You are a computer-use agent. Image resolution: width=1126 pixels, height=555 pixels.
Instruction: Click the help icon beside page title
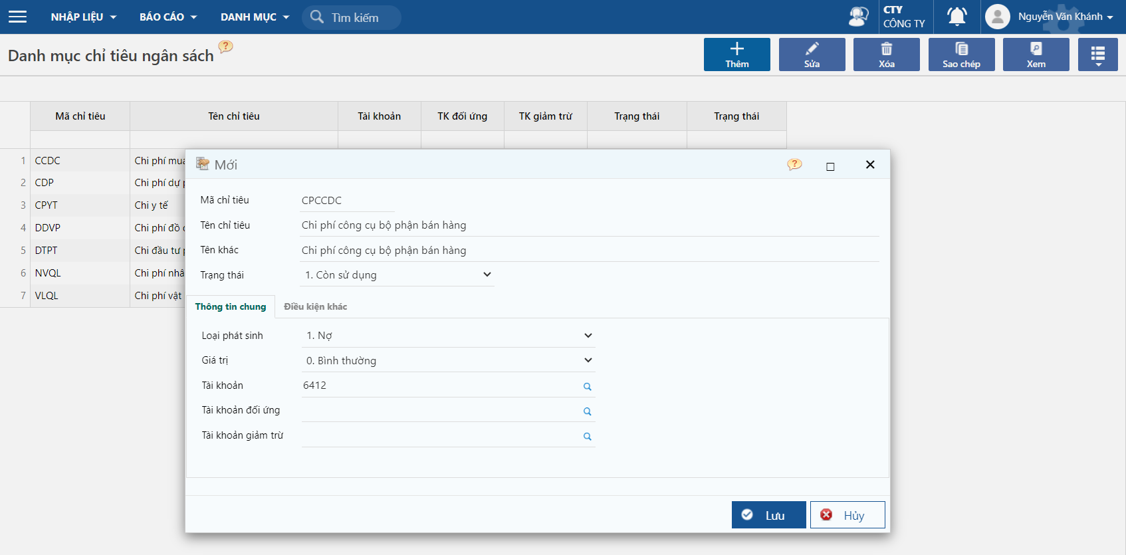click(x=226, y=47)
